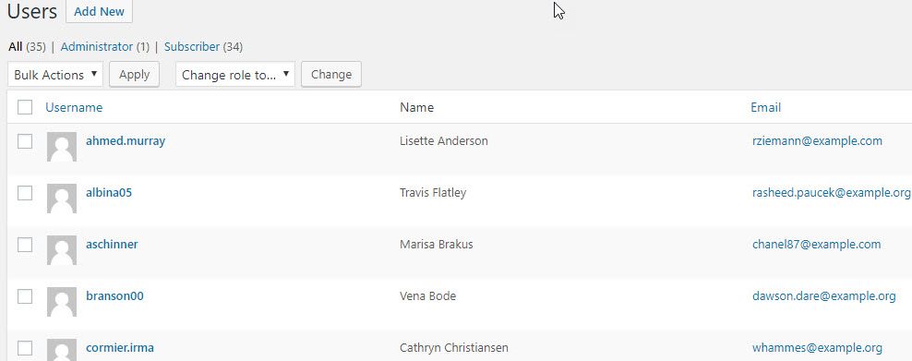Check the box for user ahmed.murray
The width and height of the screenshot is (912, 361).
(25, 141)
